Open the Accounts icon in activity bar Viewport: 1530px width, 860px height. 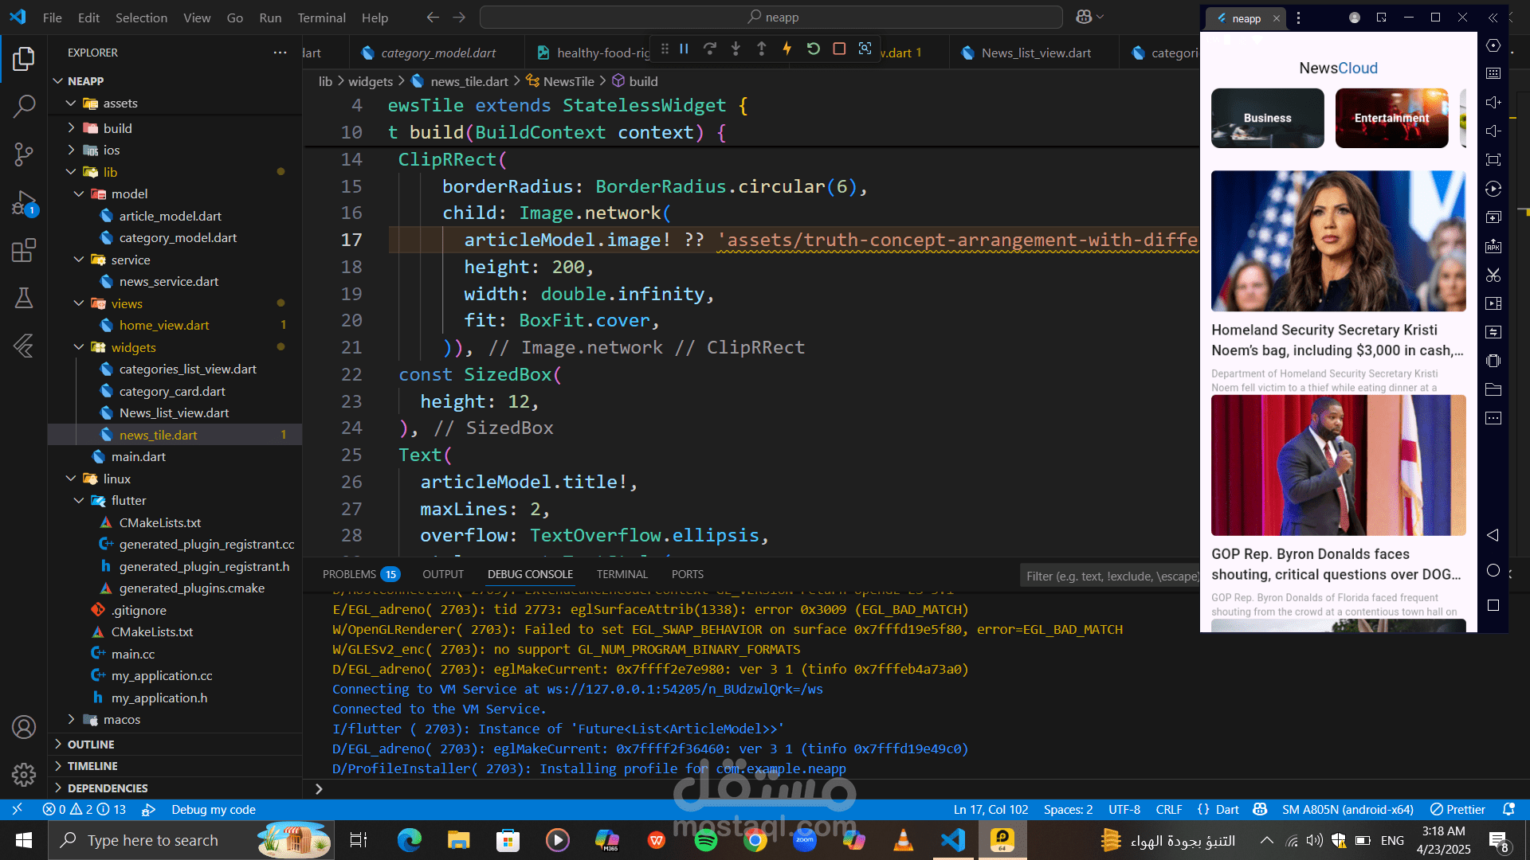(24, 727)
